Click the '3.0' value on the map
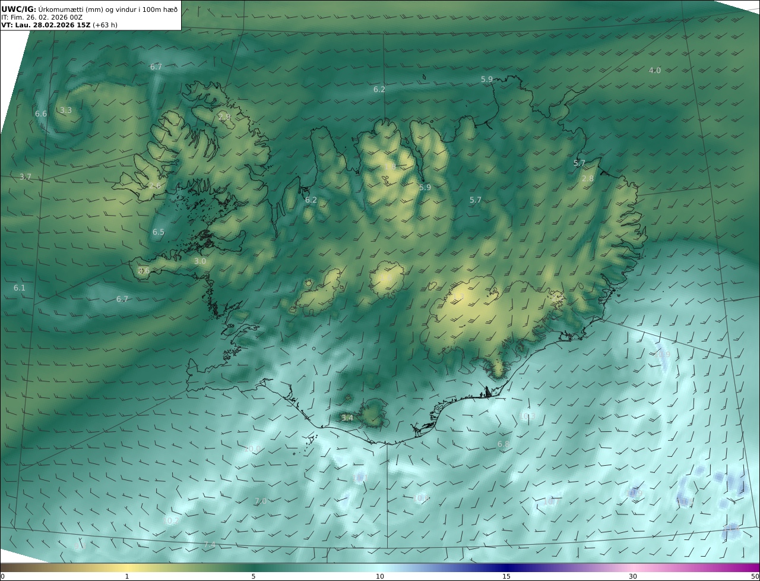Viewport: 760px width, 581px height. 200,261
